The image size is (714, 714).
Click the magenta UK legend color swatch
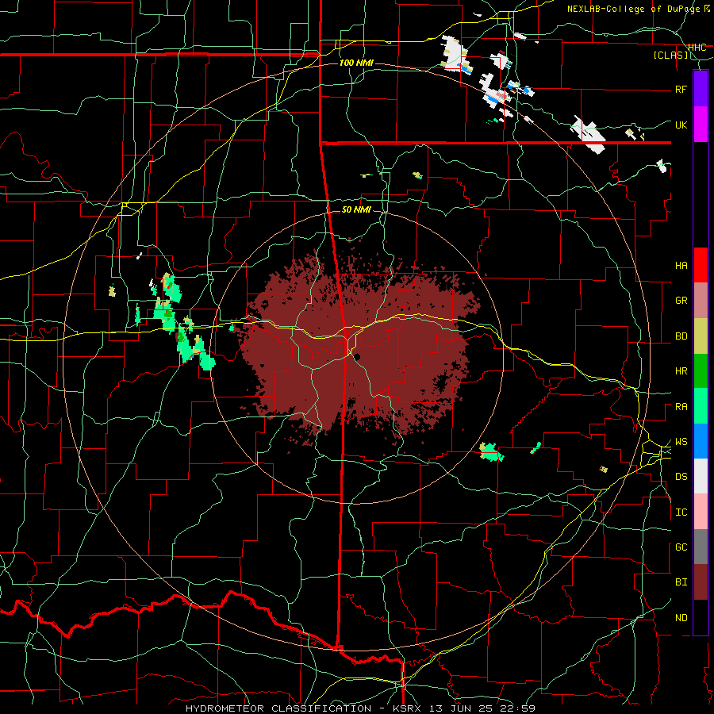(701, 125)
